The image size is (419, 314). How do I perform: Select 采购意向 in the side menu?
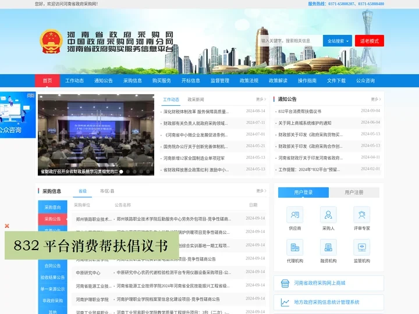click(52, 207)
